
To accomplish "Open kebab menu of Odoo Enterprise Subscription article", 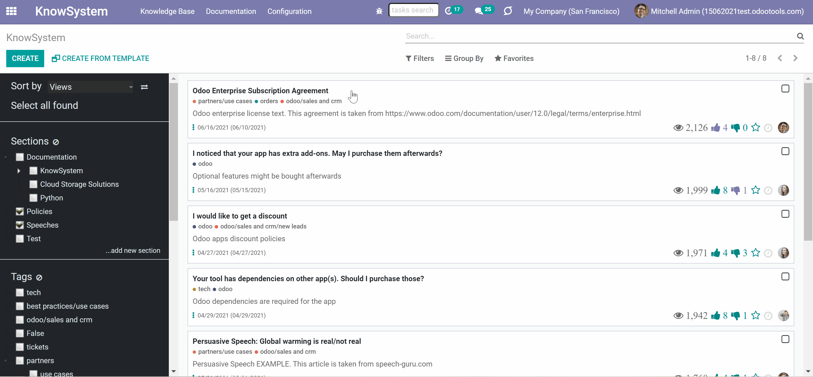I will pos(193,127).
